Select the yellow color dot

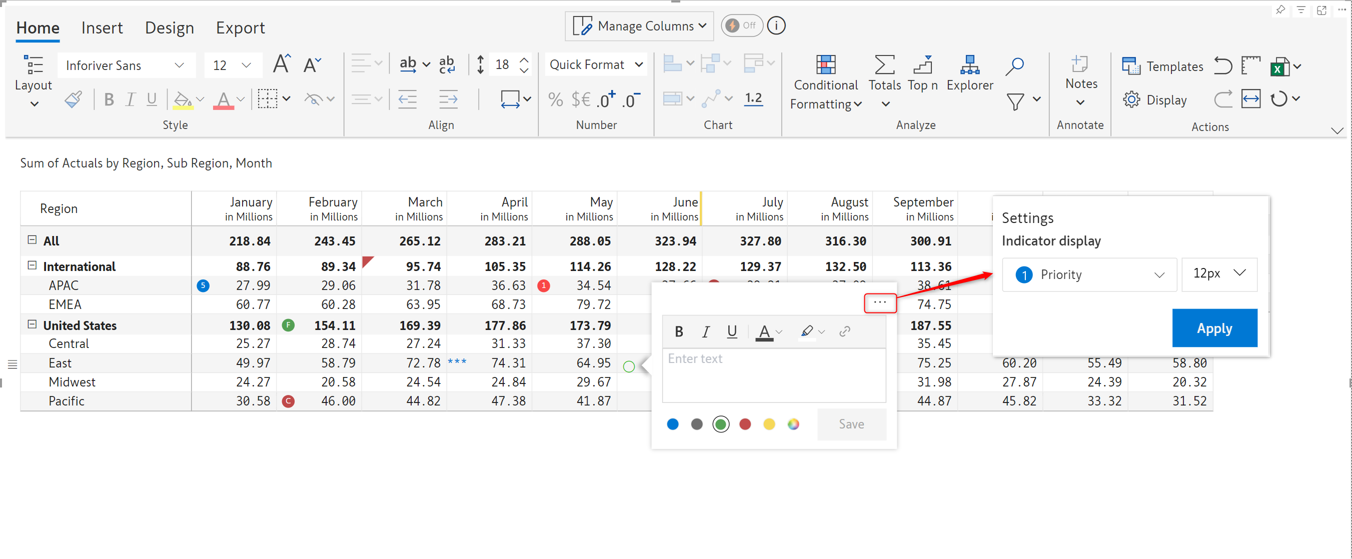click(769, 424)
